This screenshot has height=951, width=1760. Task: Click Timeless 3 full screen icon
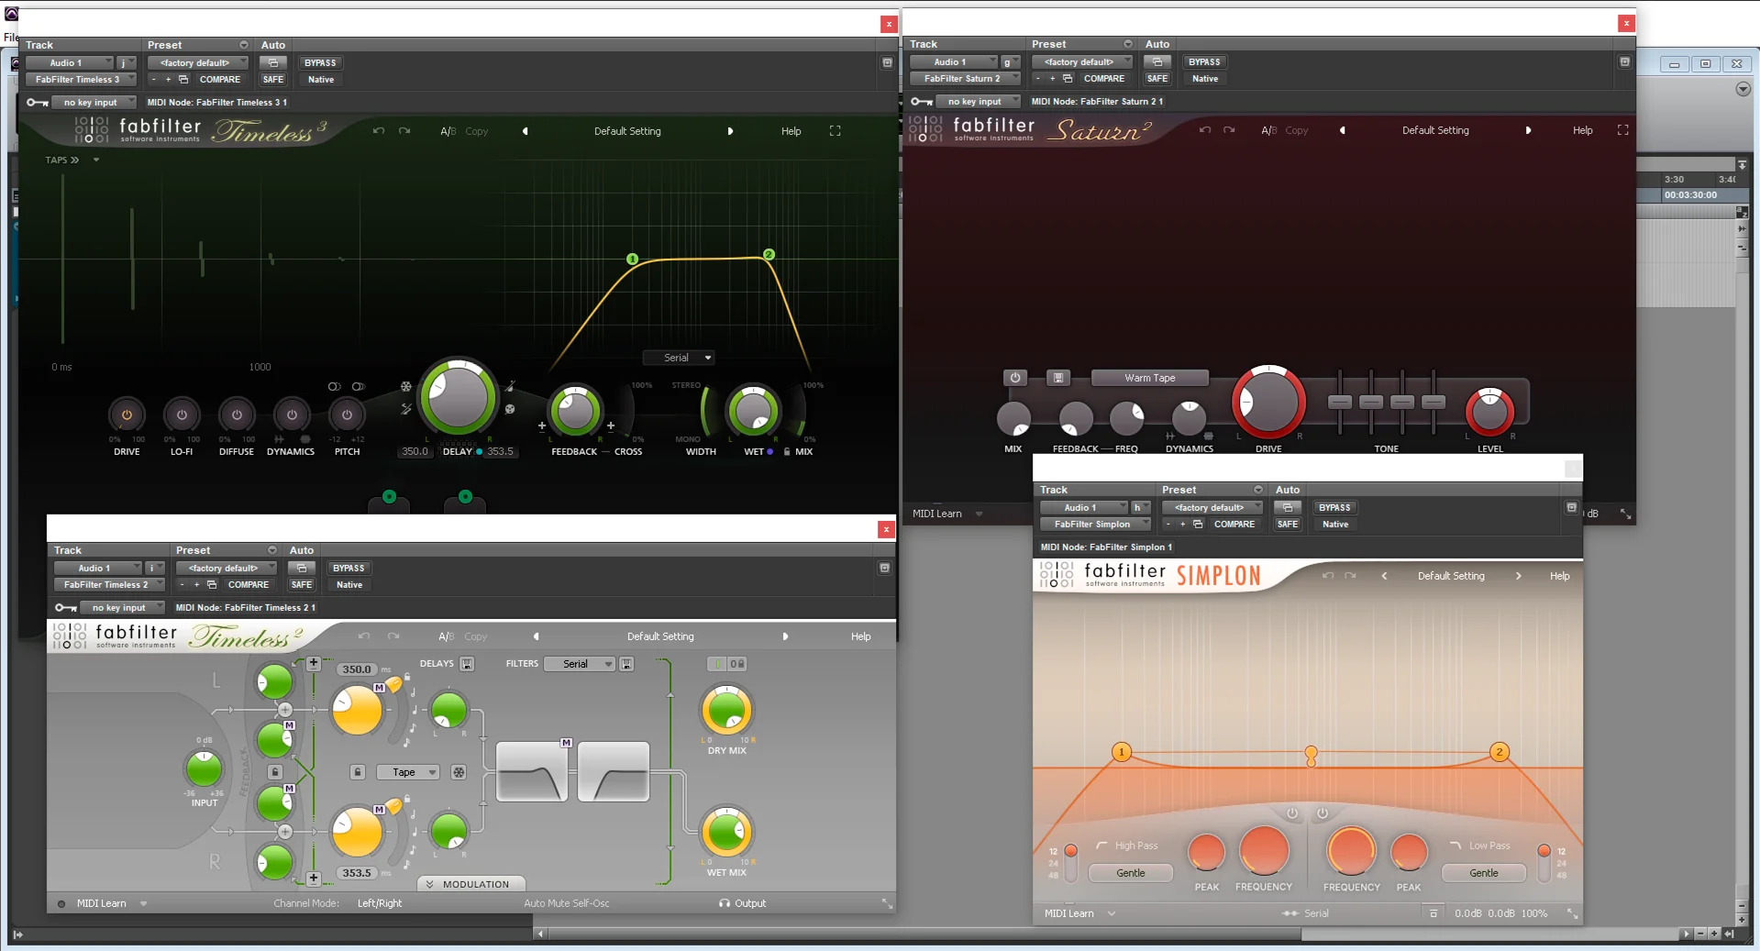(x=835, y=131)
